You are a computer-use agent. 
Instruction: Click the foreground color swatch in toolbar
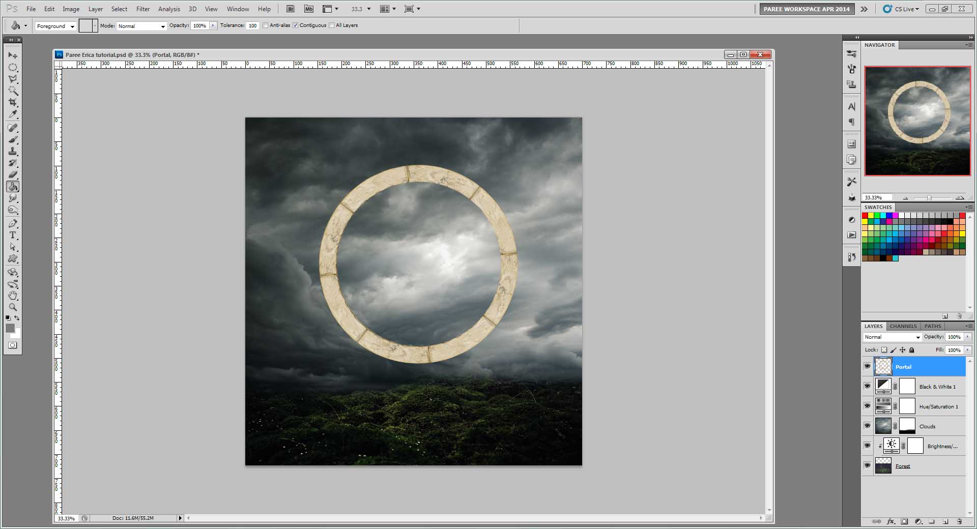point(10,328)
